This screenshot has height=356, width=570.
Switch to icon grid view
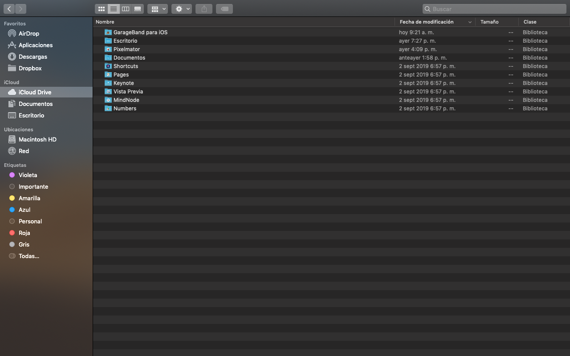point(102,9)
